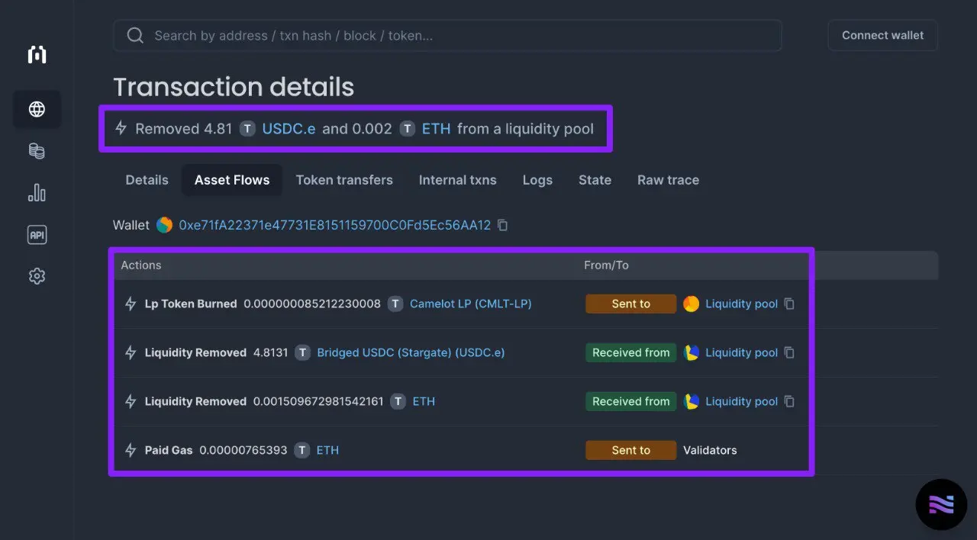Screen dimensions: 977x540
Task: Open wallet address 0xe71fA223...6AA12 link
Action: (334, 225)
